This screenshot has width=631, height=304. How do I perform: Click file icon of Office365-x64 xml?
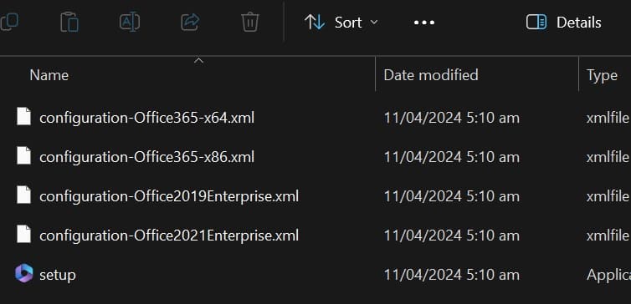tap(23, 116)
